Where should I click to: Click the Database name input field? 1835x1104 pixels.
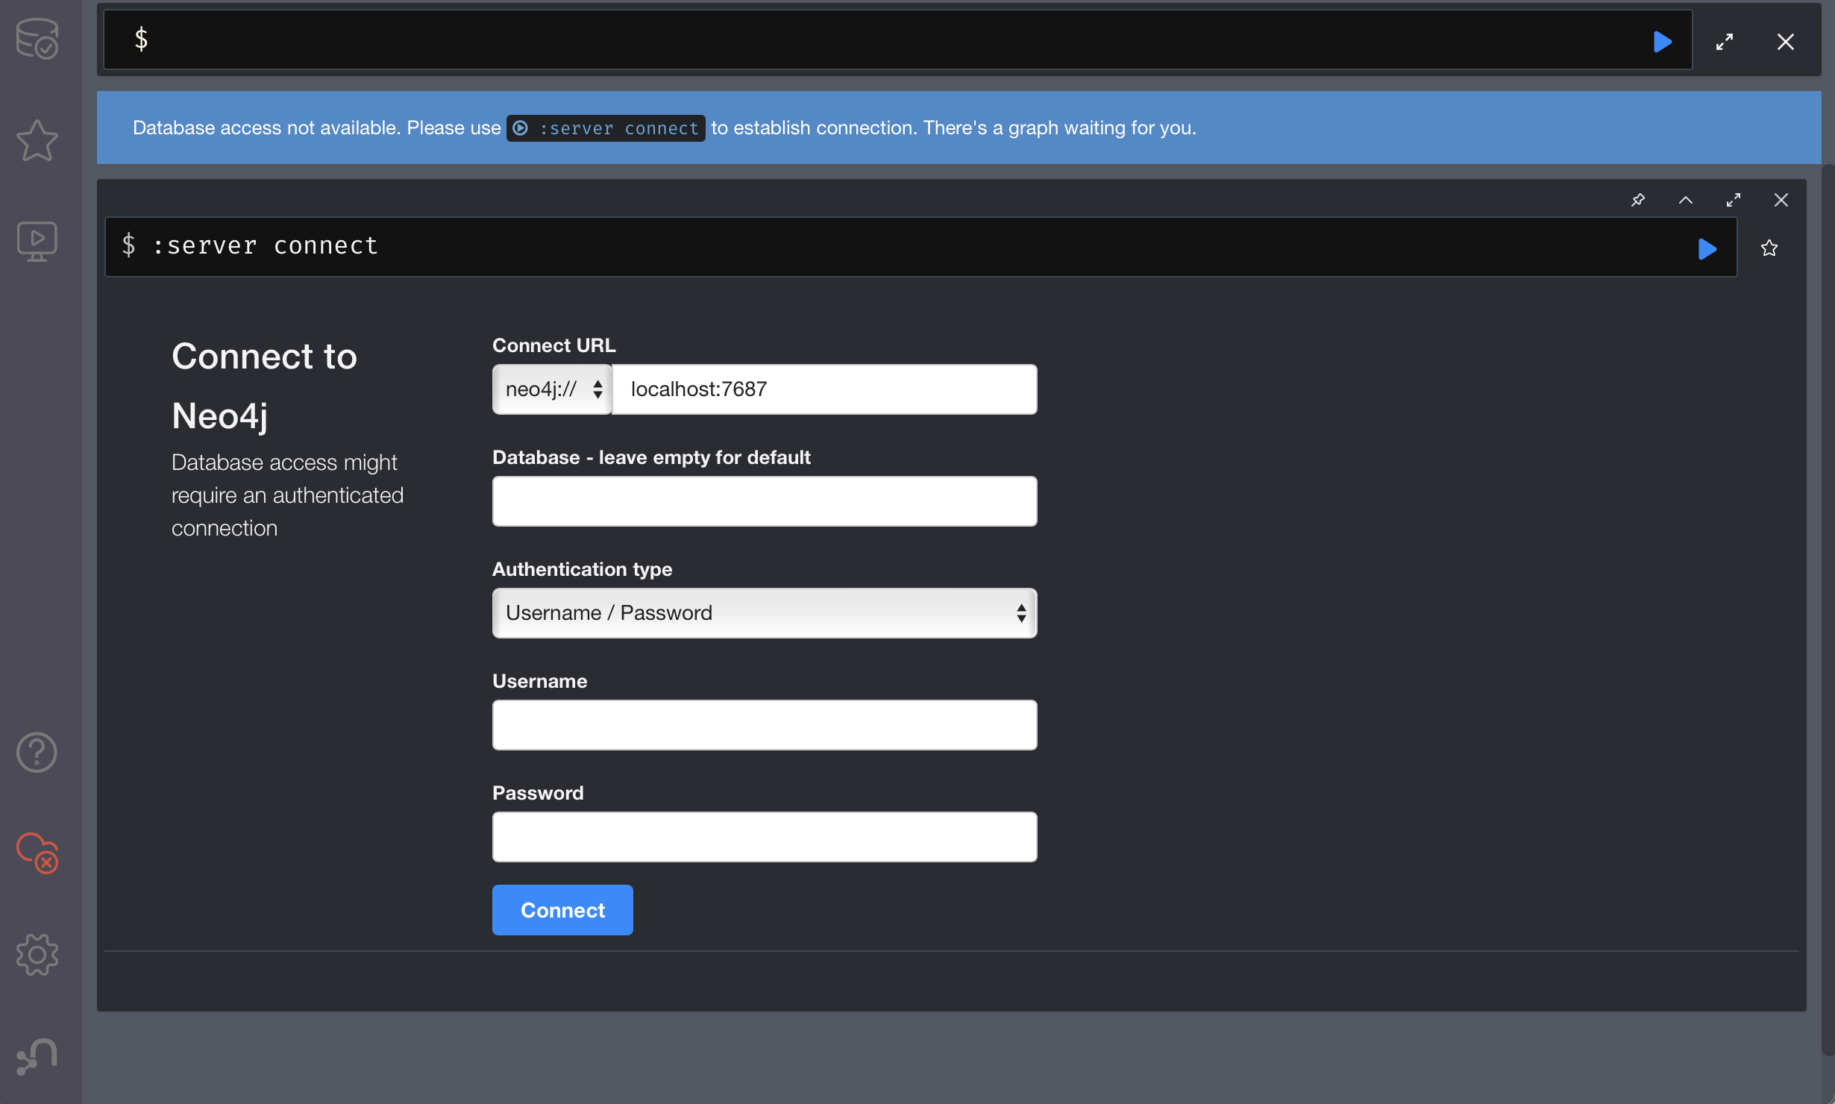[x=765, y=501]
